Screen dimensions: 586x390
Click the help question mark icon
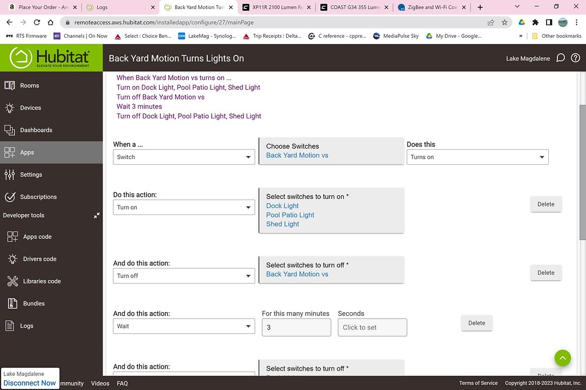click(x=575, y=58)
